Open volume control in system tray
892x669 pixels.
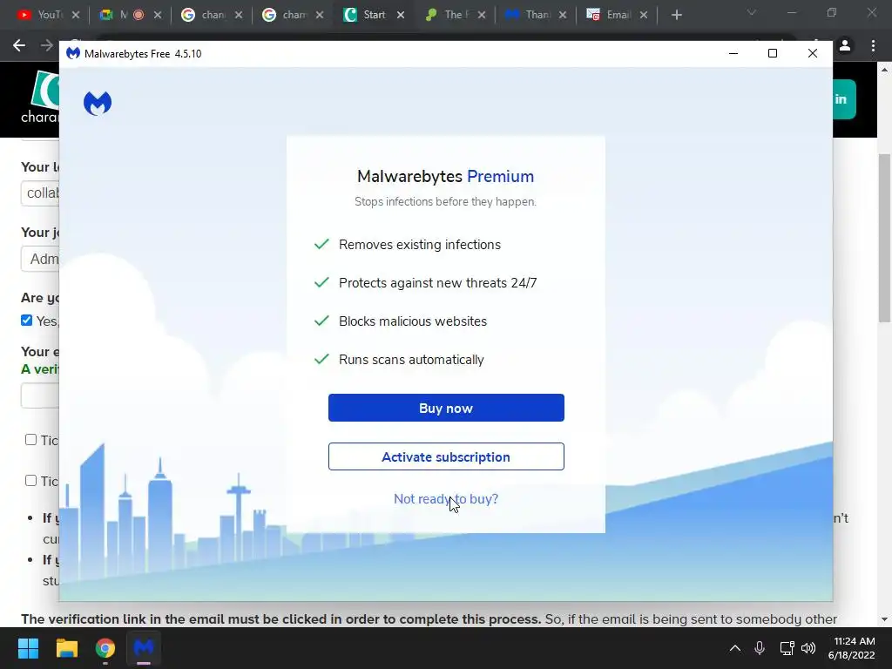coord(808,648)
